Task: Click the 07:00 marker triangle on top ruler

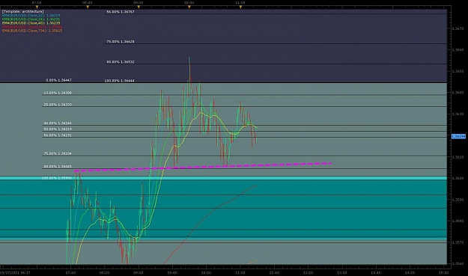Action: click(x=37, y=7)
